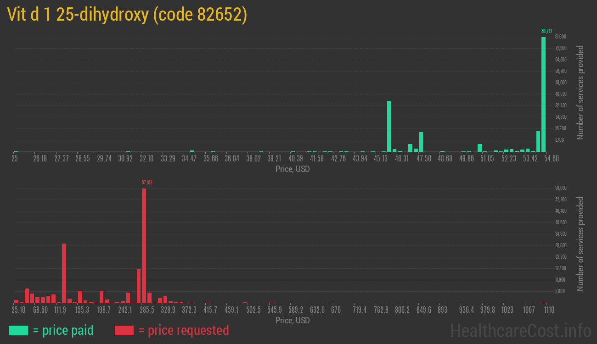Click the 80,712 value label
The width and height of the screenshot is (597, 344).
pos(546,31)
